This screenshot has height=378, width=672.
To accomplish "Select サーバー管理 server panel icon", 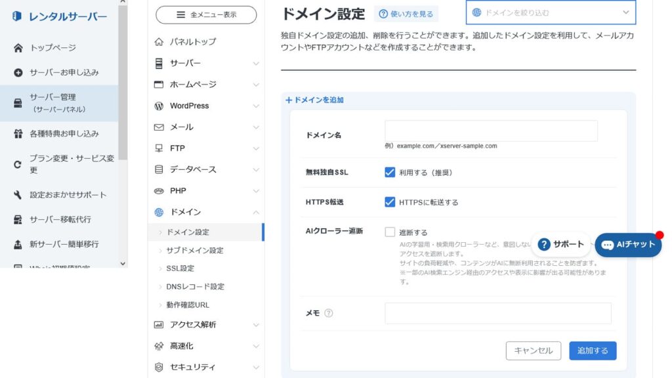I will 18,103.
